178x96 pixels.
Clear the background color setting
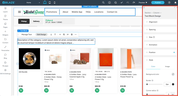173,74
